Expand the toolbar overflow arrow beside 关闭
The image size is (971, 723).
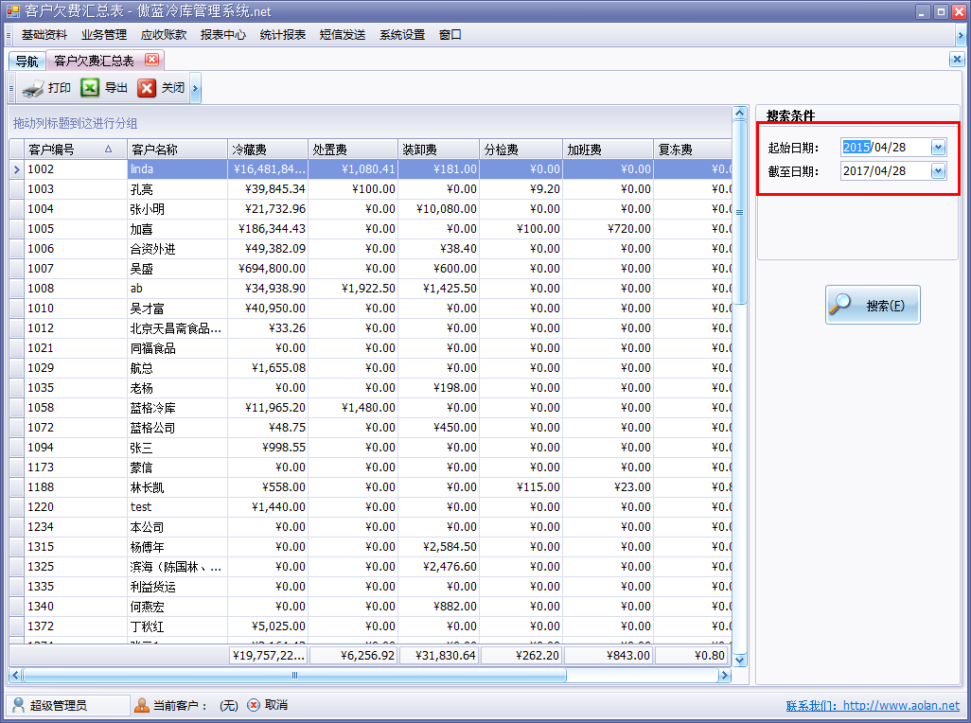(x=195, y=89)
